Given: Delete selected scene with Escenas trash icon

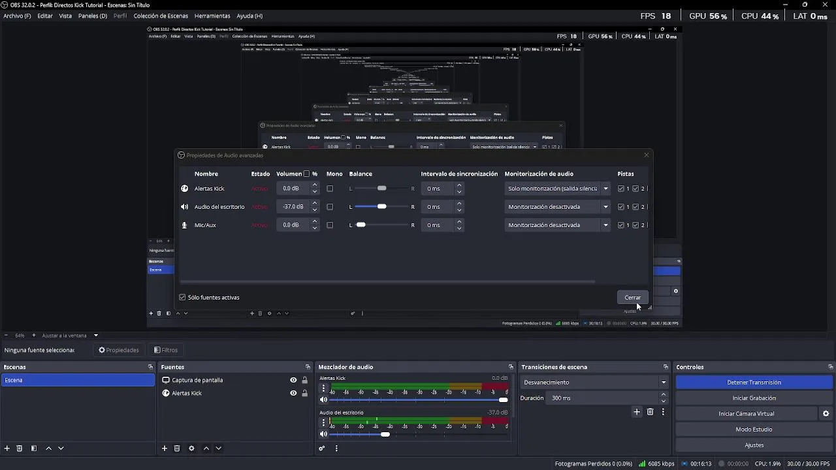Looking at the screenshot, I should 20,448.
